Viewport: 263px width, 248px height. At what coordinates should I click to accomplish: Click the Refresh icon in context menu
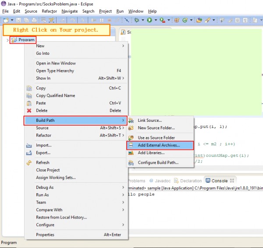(29, 163)
